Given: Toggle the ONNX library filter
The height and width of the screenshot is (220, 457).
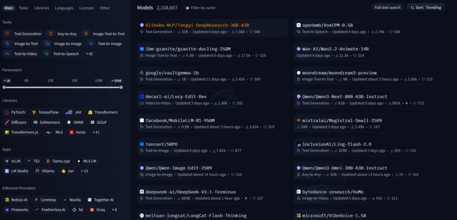Looking at the screenshot, I should point(75,122).
